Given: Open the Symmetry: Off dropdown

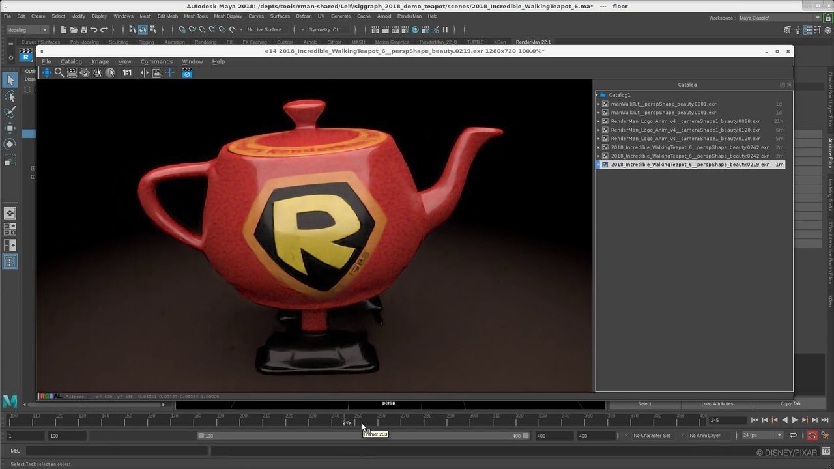Looking at the screenshot, I should tap(330, 29).
